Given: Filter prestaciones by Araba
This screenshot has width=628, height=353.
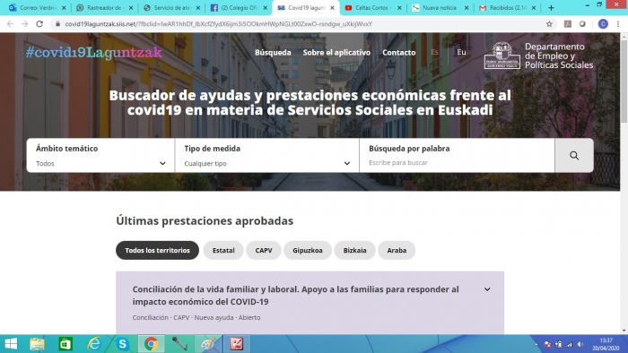Looking at the screenshot, I should tap(397, 250).
